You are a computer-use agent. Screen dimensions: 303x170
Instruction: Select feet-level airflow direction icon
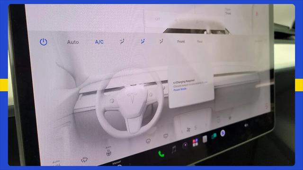coord(161,41)
